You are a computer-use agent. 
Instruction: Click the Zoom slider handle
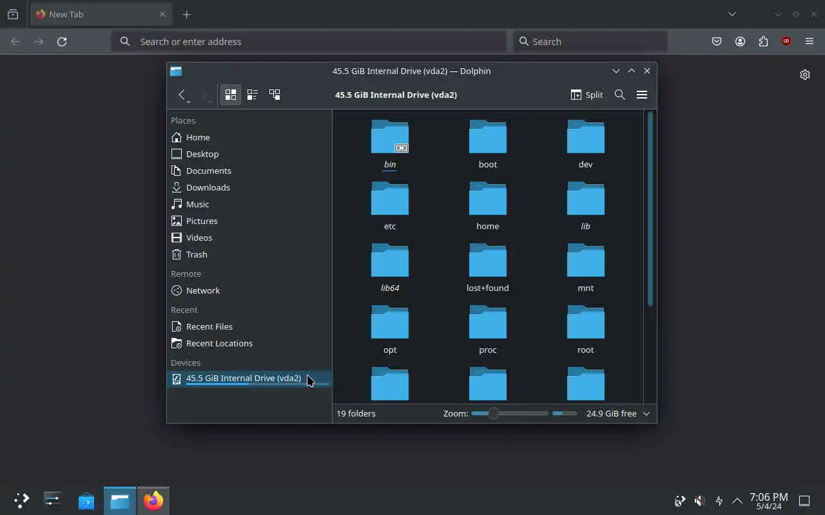click(x=493, y=413)
